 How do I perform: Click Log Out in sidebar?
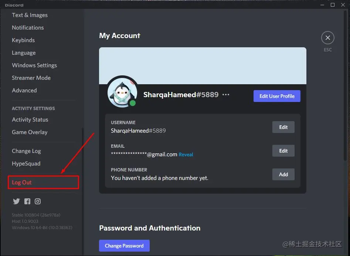coord(43,182)
